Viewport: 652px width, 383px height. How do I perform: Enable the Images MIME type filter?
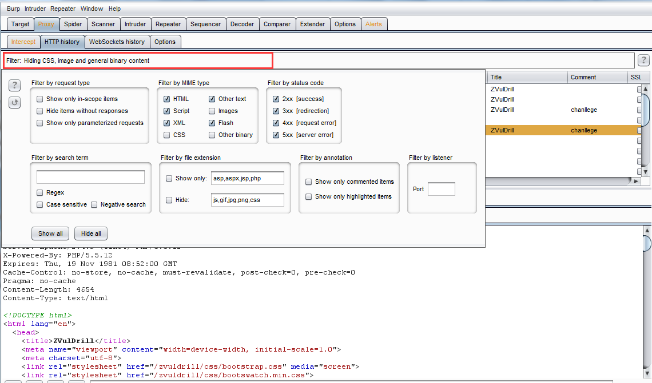[212, 111]
